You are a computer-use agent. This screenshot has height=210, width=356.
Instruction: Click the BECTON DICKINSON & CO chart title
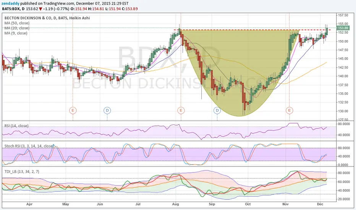coord(47,18)
